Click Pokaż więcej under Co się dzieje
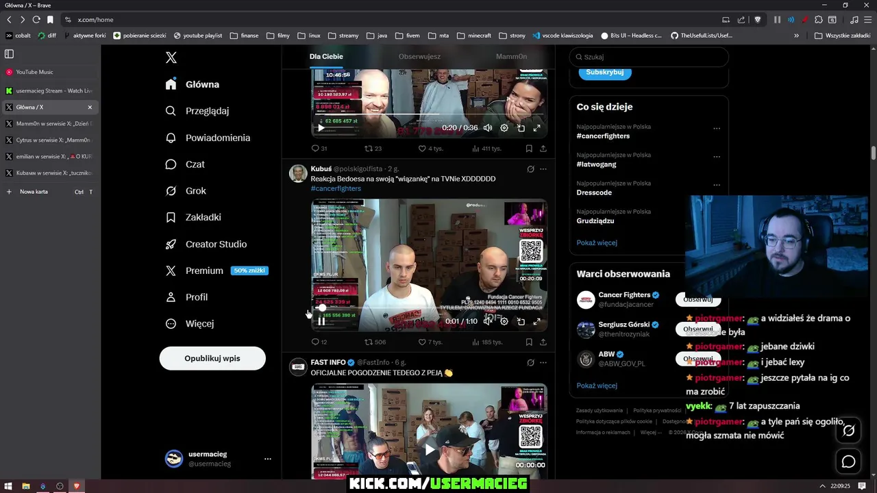 597,242
